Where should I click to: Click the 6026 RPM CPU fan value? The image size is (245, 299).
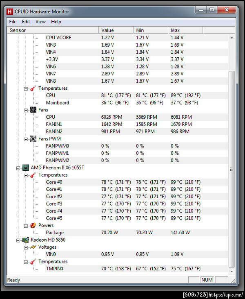112,117
